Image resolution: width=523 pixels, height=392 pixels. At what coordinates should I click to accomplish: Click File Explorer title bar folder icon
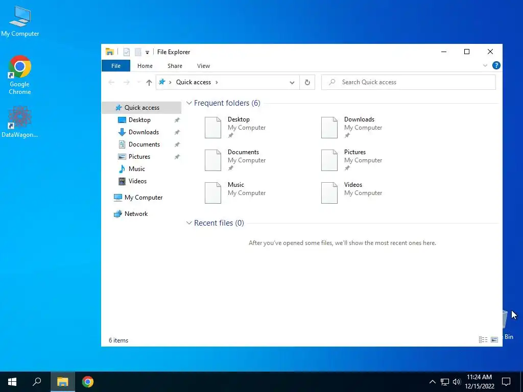tap(110, 52)
